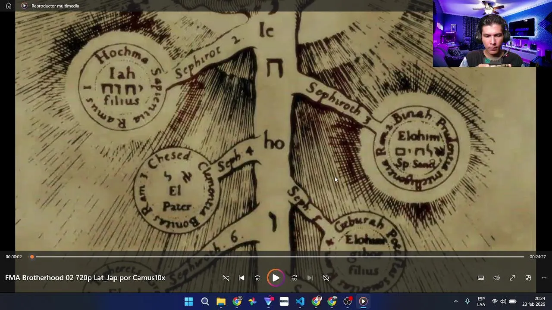Viewport: 552px width, 310px height.
Task: Go to previous track
Action: click(241, 278)
